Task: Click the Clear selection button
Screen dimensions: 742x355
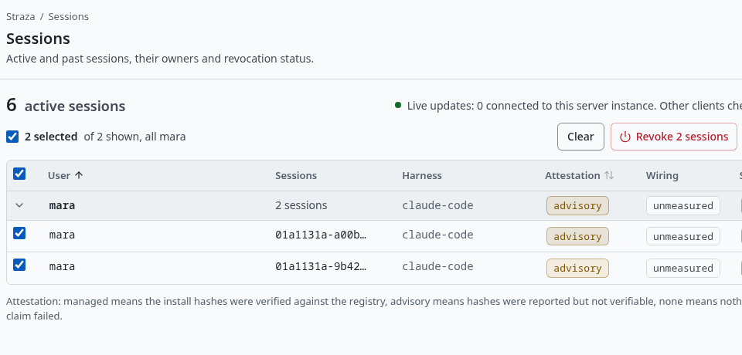Action: (580, 137)
